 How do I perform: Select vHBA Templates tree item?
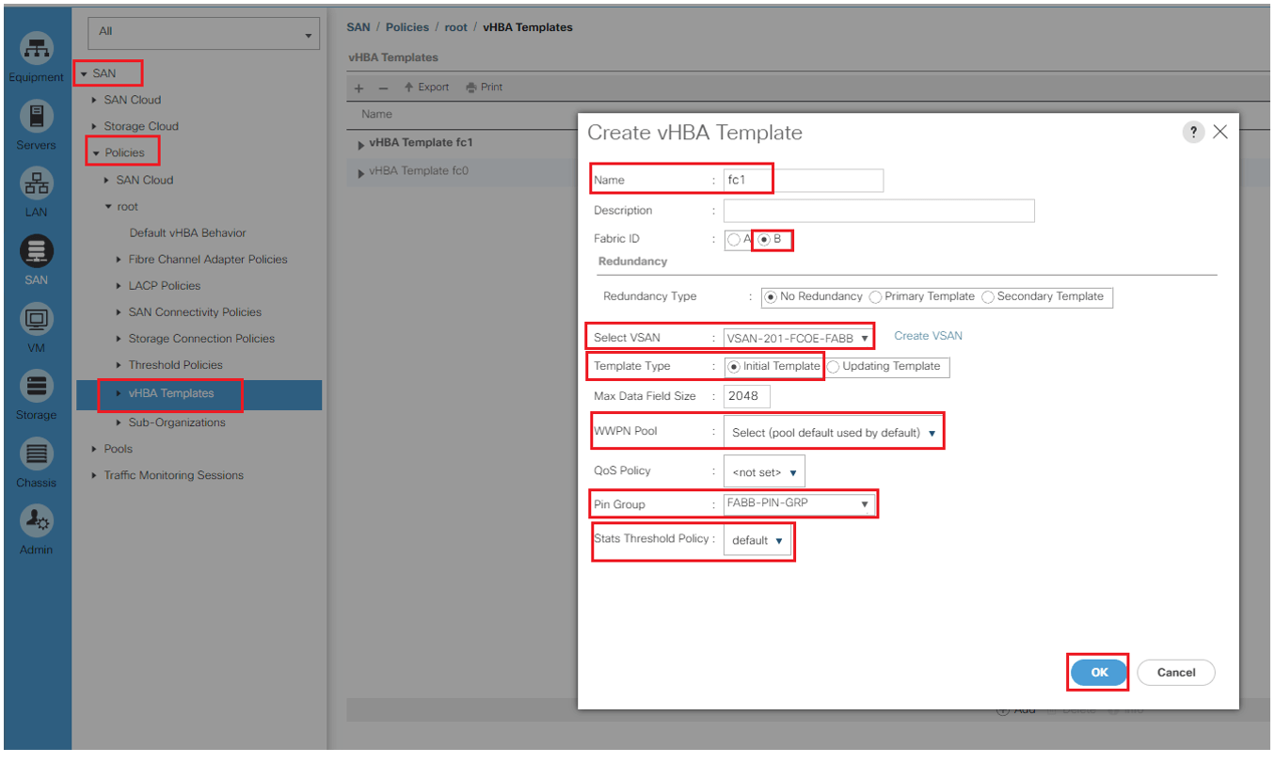(x=171, y=393)
